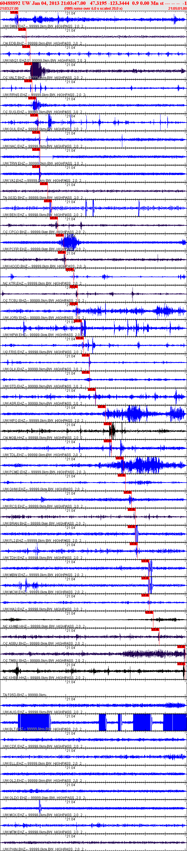Click the UW NAC EHZ station label
This screenshot has width=187, height=851.
tap(13, 146)
